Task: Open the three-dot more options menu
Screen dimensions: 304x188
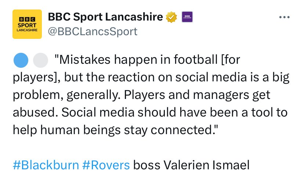Action: click(285, 17)
